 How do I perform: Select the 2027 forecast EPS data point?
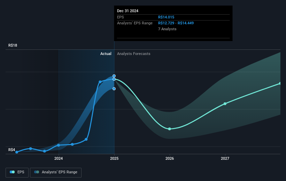pyautogui.click(x=225, y=104)
